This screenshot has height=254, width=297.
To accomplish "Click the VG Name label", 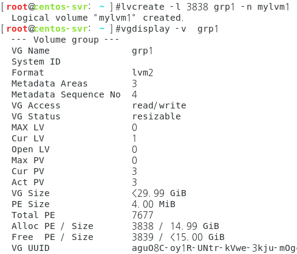I will pos(30,51).
